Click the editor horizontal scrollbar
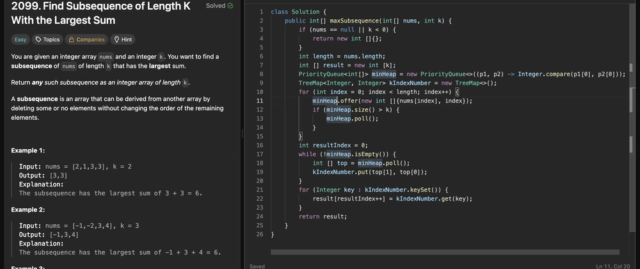640x269 pixels. (x=445, y=252)
